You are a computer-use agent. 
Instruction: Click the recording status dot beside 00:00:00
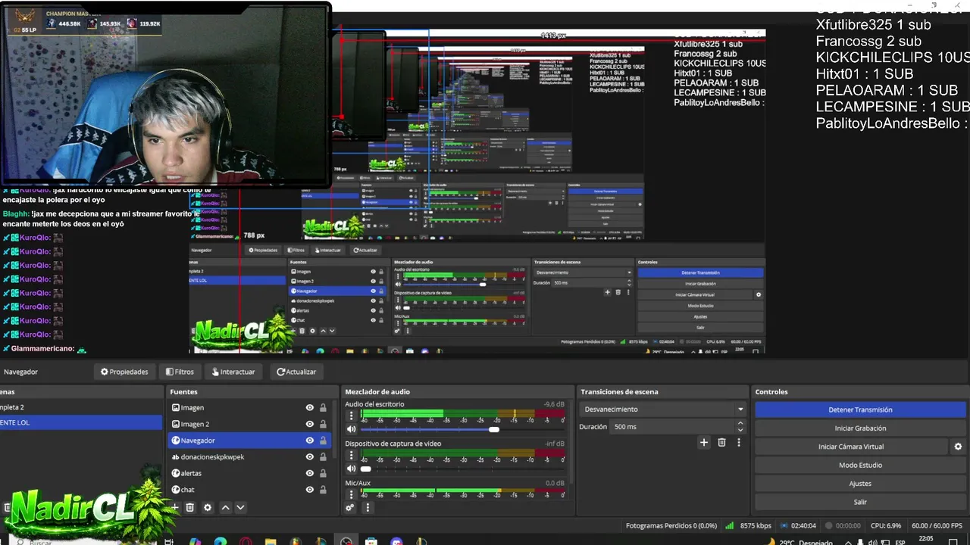tap(828, 525)
